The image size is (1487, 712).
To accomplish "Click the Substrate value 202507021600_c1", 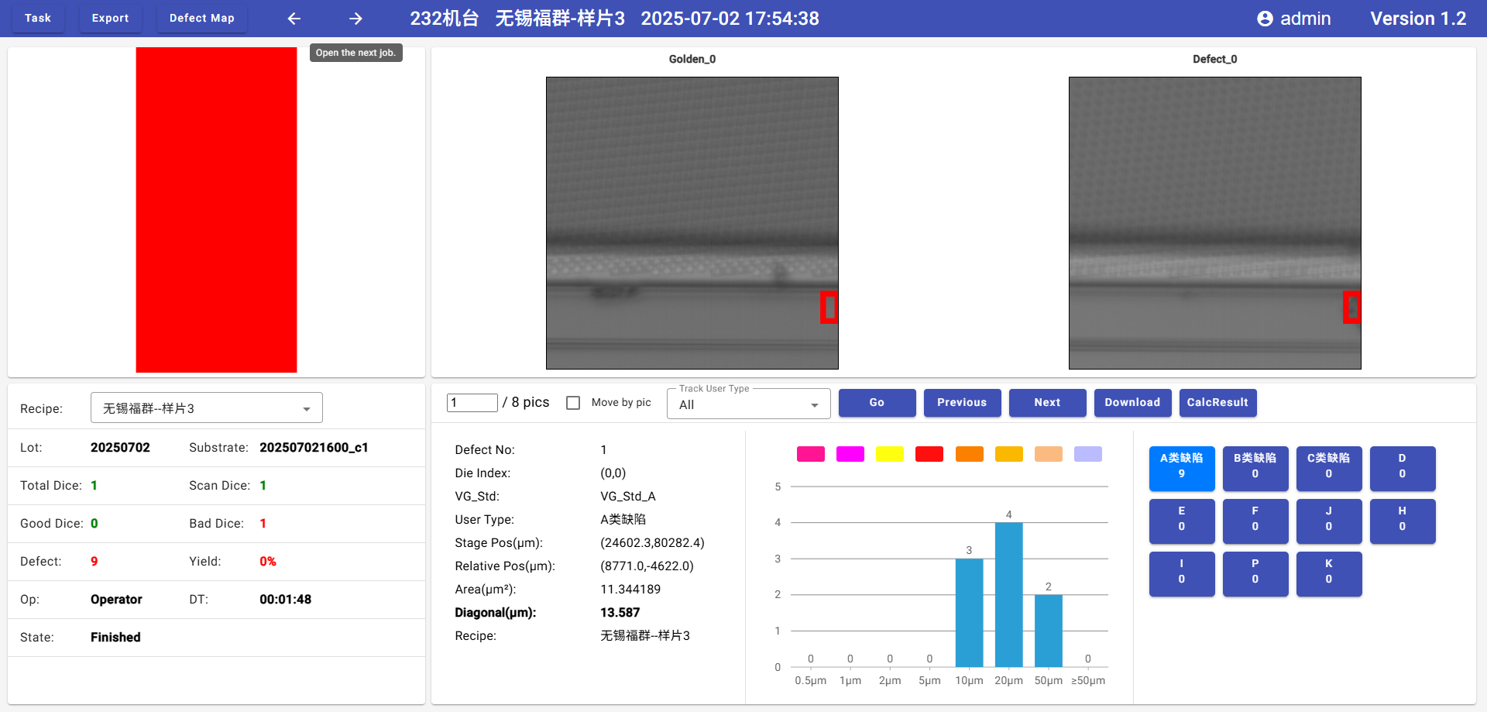I will click(x=314, y=448).
